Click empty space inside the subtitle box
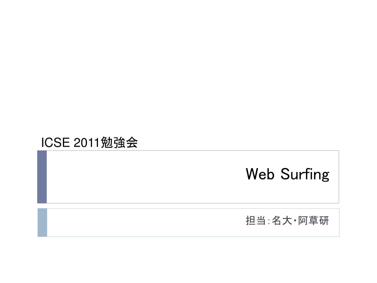Viewport: 377px width, 283px height. [144, 223]
